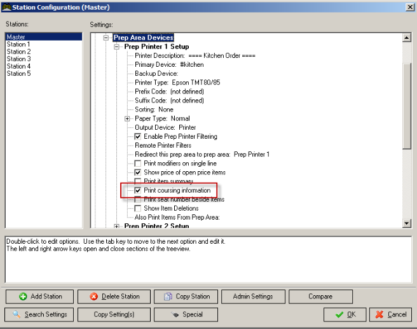Expand Prep Printer 2 Setup section
This screenshot has height=329, width=417.
(x=116, y=227)
